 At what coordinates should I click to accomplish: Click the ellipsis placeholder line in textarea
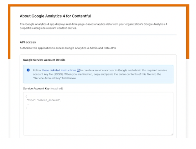(x=28, y=104)
